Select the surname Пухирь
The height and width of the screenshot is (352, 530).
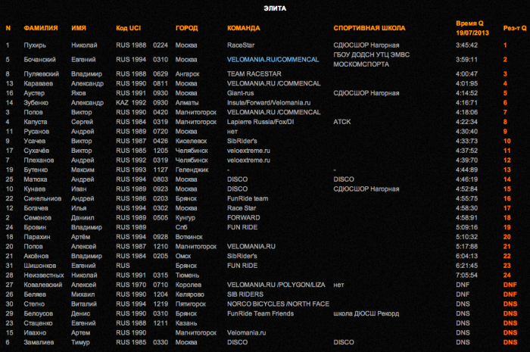35,45
